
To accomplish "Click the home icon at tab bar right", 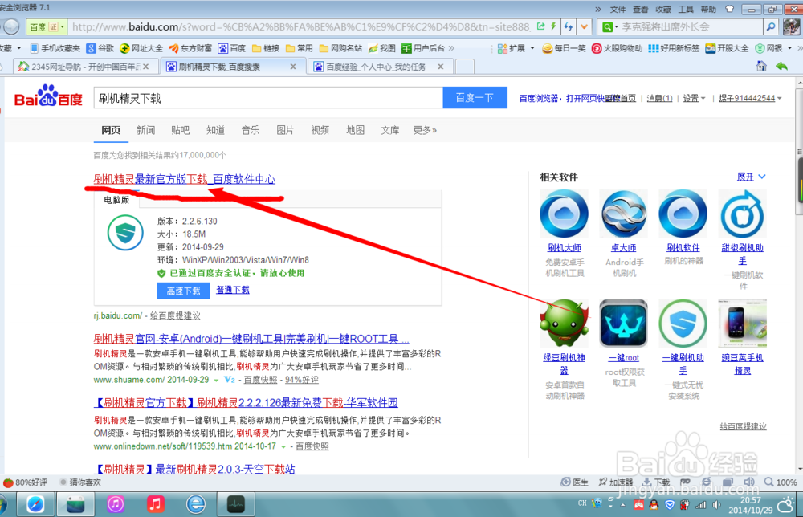I will coord(761,66).
